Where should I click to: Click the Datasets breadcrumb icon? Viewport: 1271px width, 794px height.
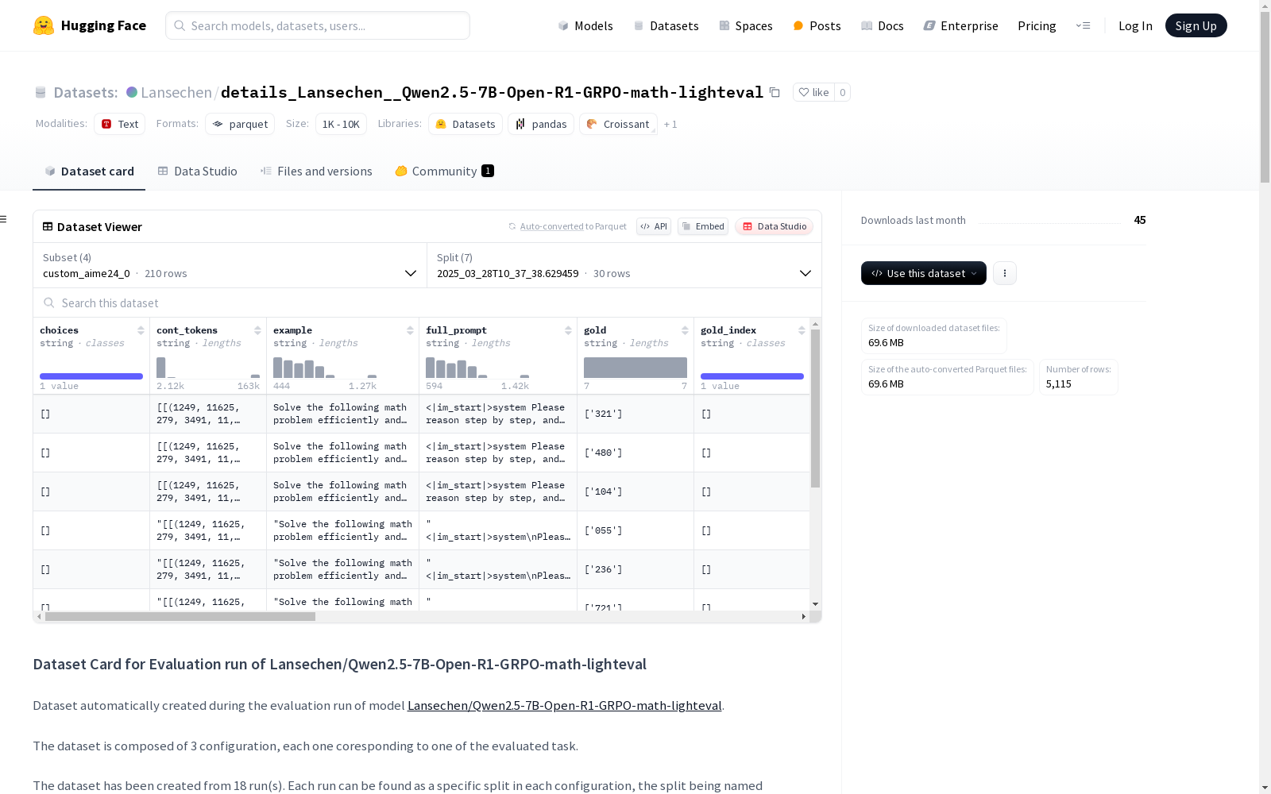click(x=41, y=92)
